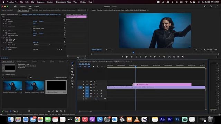The height and width of the screenshot is (124, 221).
Task: Select the Selection tool arrow
Action: [72, 63]
